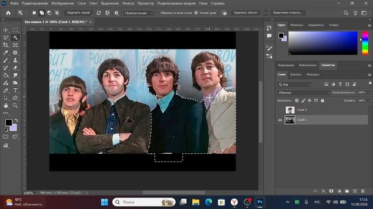The width and height of the screenshot is (373, 209).
Task: Switch to the 'Образцы' tab
Action: click(x=297, y=25)
